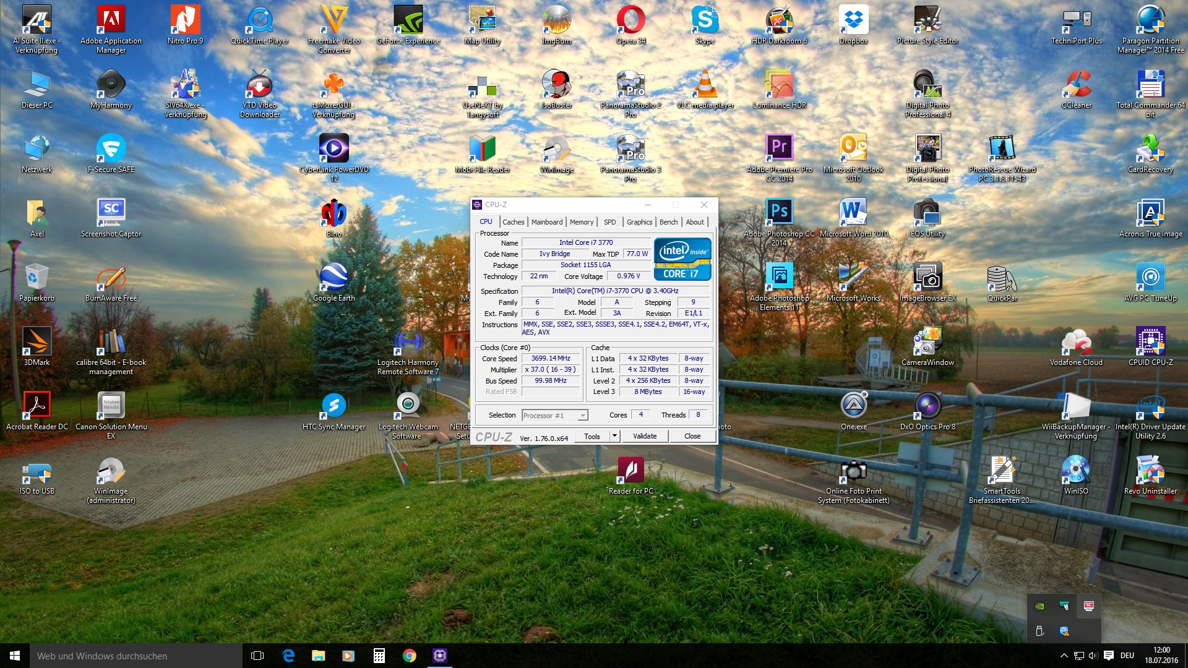The height and width of the screenshot is (668, 1188).
Task: Click the Validate button
Action: pyautogui.click(x=645, y=436)
